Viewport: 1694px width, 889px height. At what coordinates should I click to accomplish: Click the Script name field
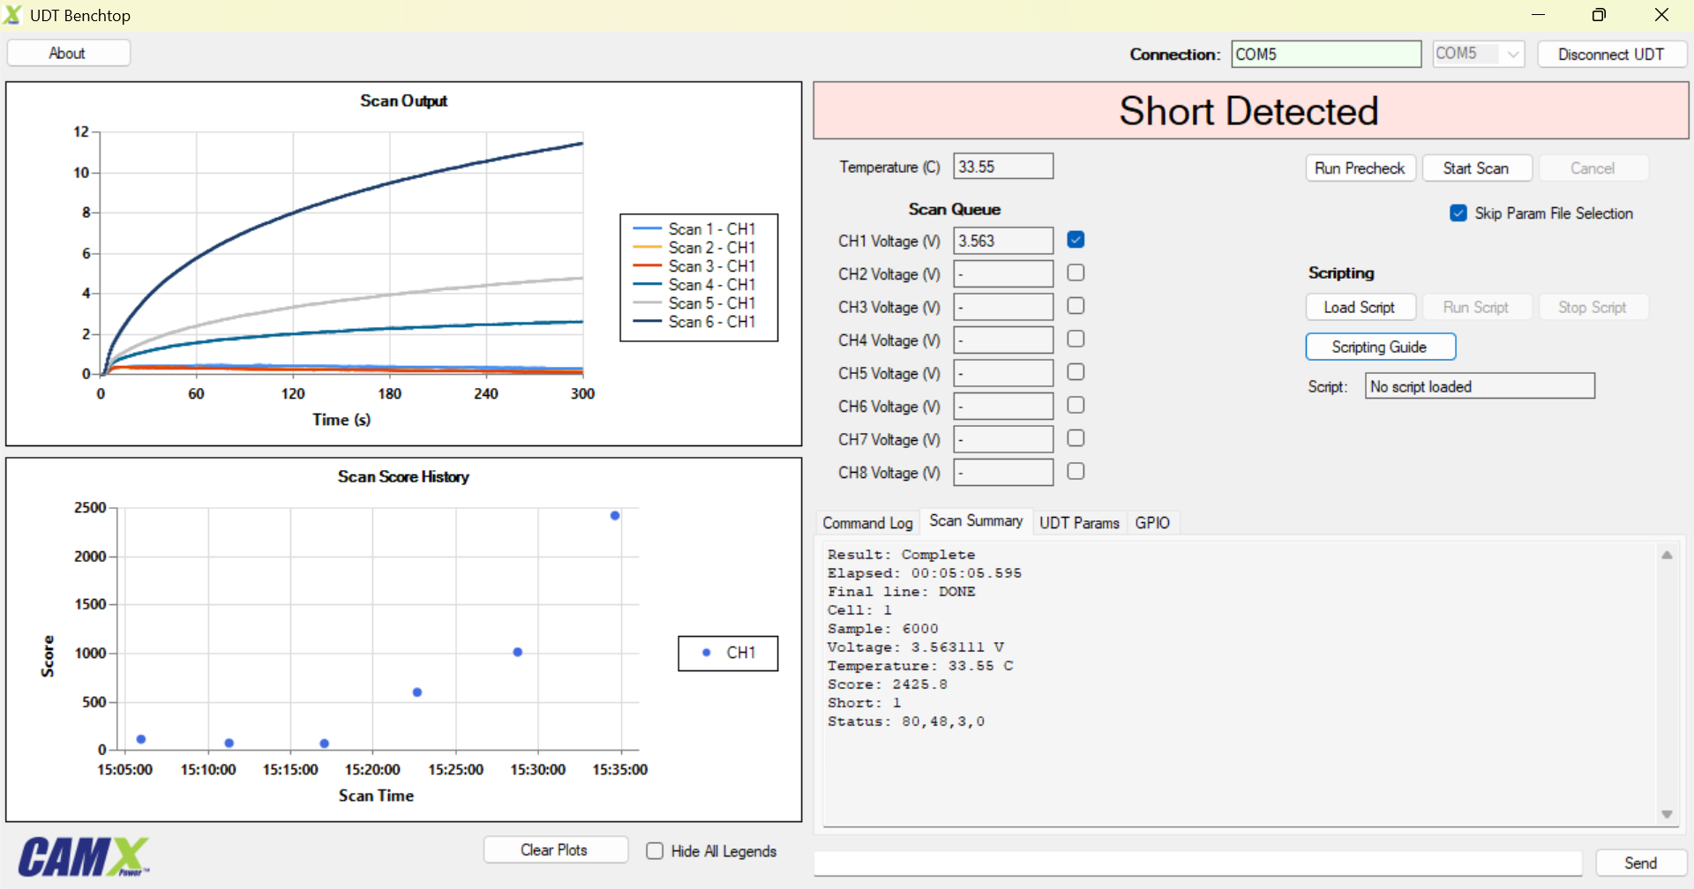(1480, 386)
